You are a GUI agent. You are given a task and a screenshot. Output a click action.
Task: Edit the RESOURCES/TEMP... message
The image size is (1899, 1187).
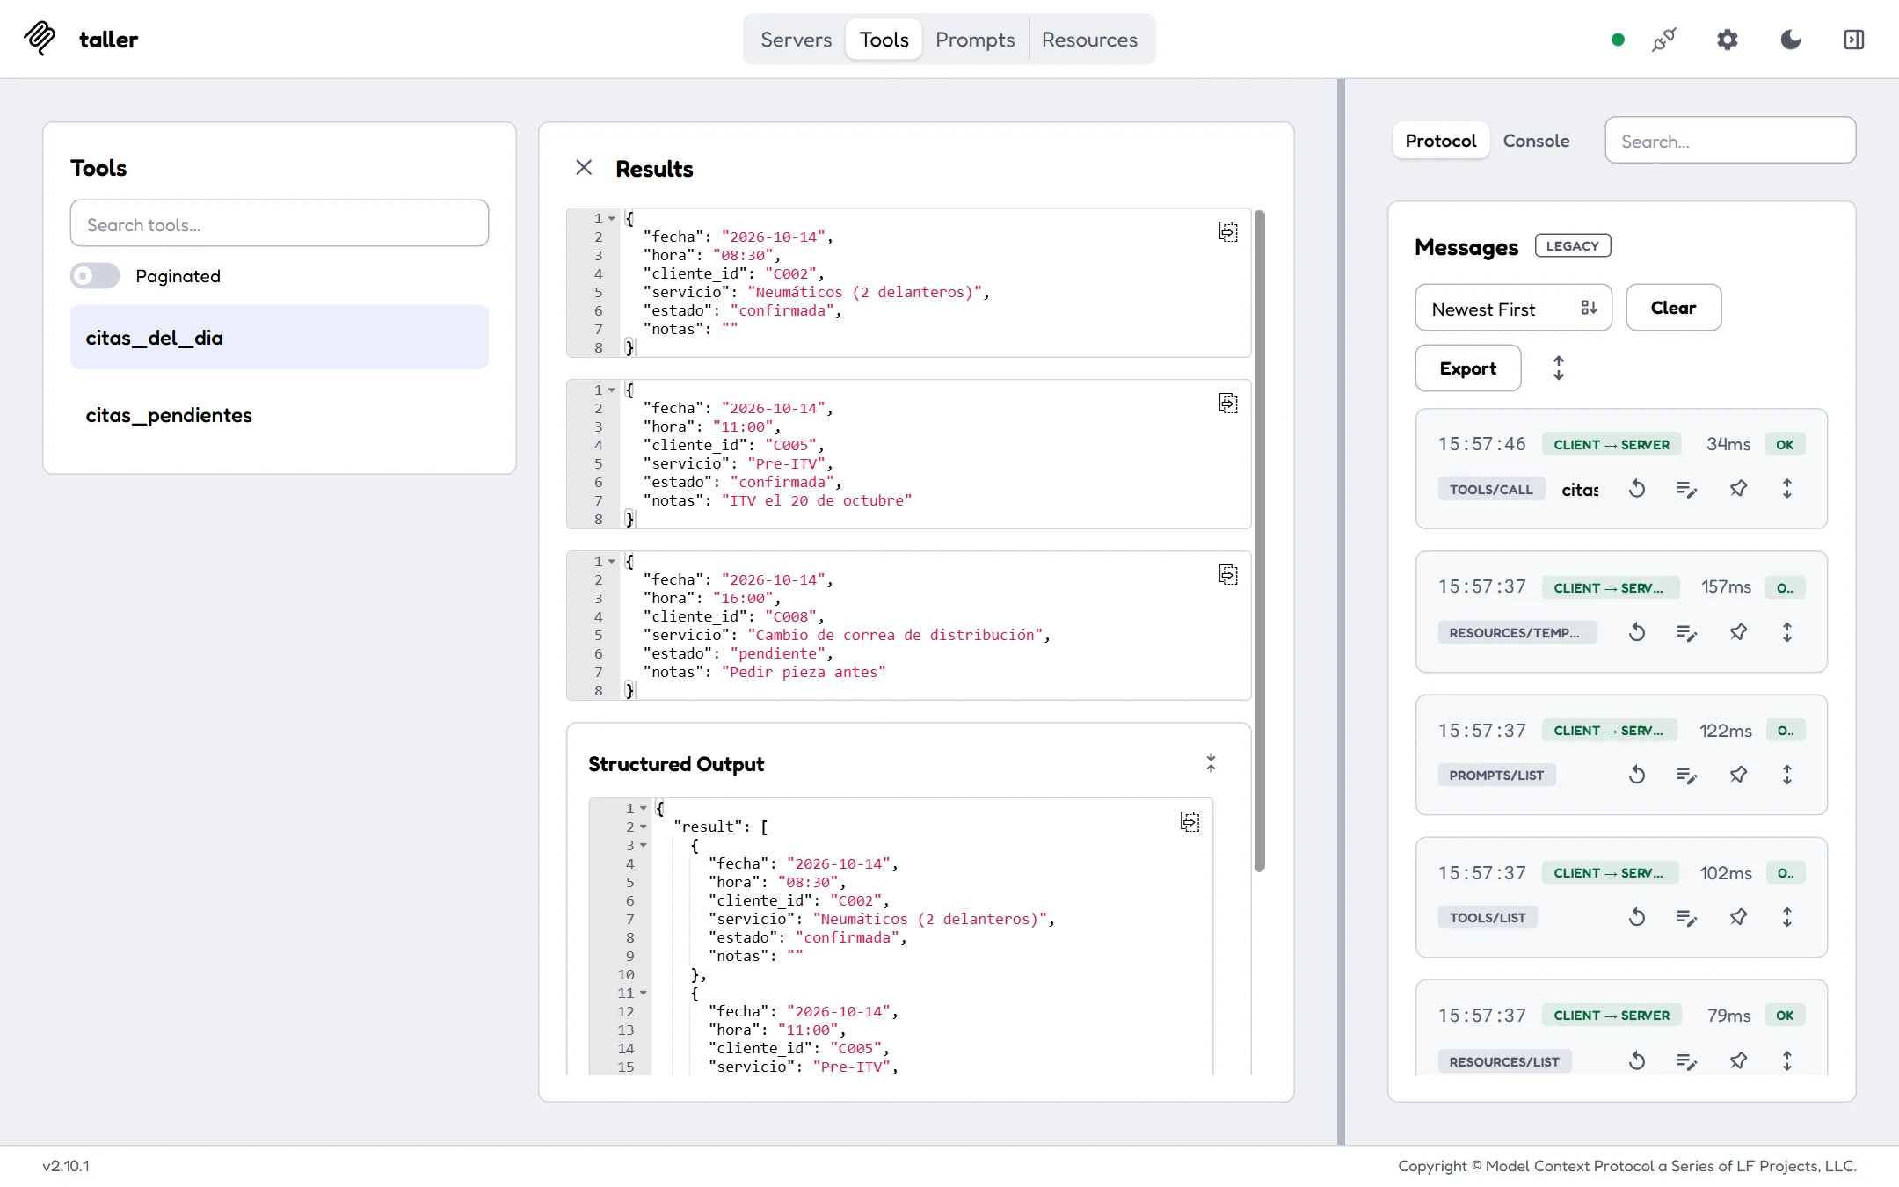click(x=1686, y=632)
